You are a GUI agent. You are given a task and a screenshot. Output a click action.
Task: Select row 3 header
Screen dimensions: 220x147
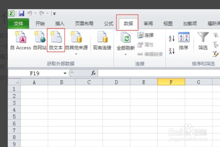click(x=14, y=103)
